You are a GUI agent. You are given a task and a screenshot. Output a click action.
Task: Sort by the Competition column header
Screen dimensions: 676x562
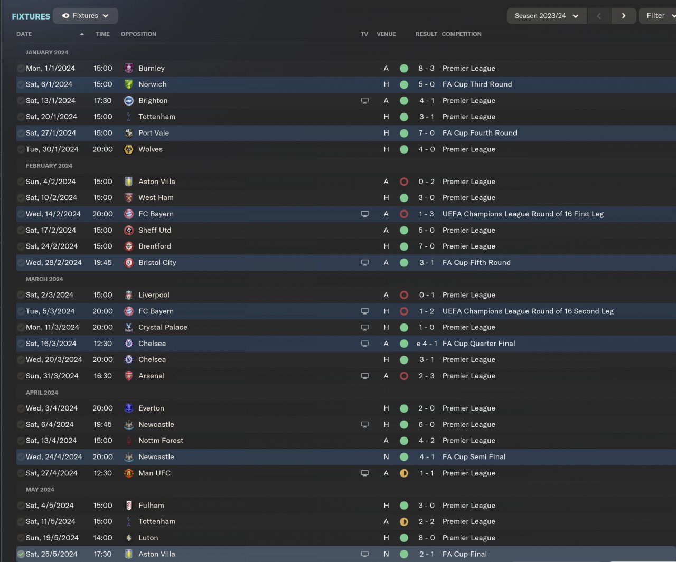pyautogui.click(x=462, y=34)
